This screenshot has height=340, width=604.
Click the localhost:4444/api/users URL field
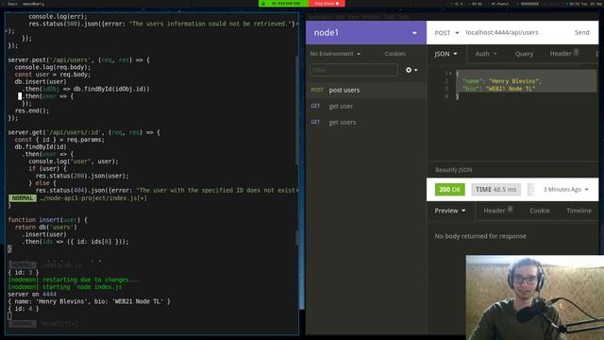501,32
